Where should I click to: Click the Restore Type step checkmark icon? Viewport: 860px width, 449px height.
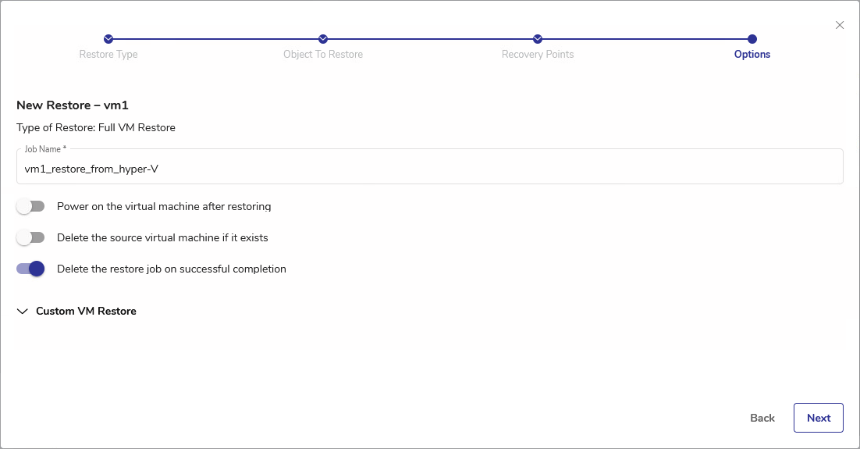tap(108, 39)
